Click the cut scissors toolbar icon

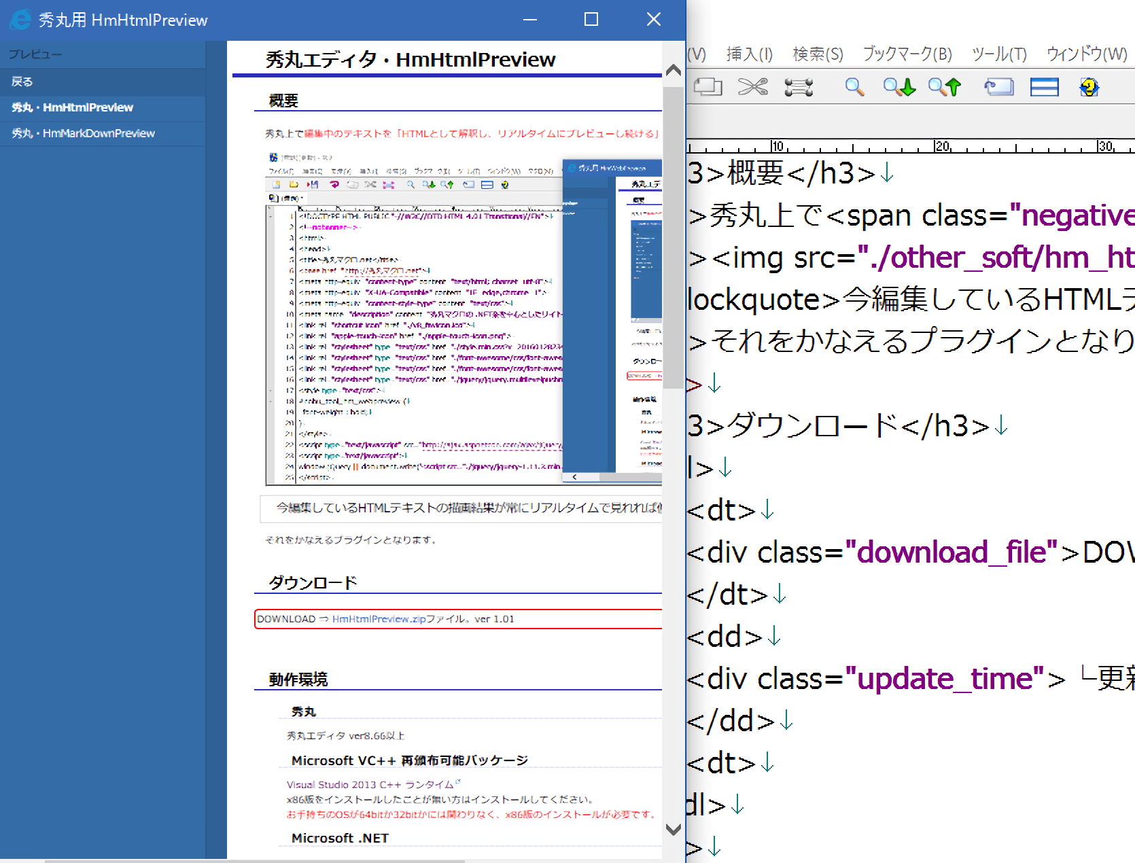click(x=752, y=87)
